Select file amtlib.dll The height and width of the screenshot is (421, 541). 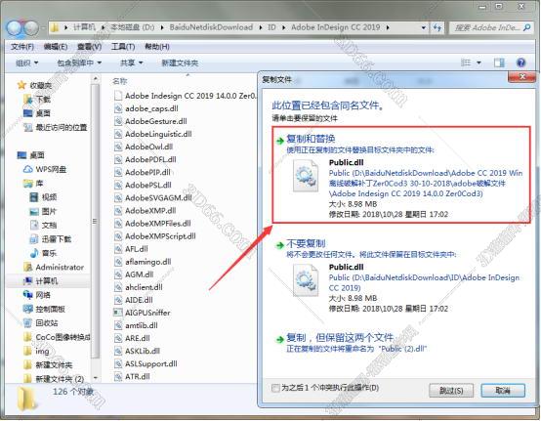click(136, 325)
